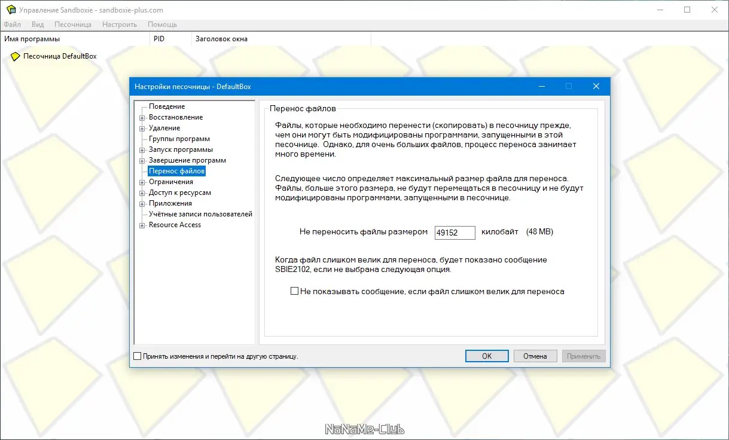
Task: Click the '(48 MB)' size text
Action: 539,232
